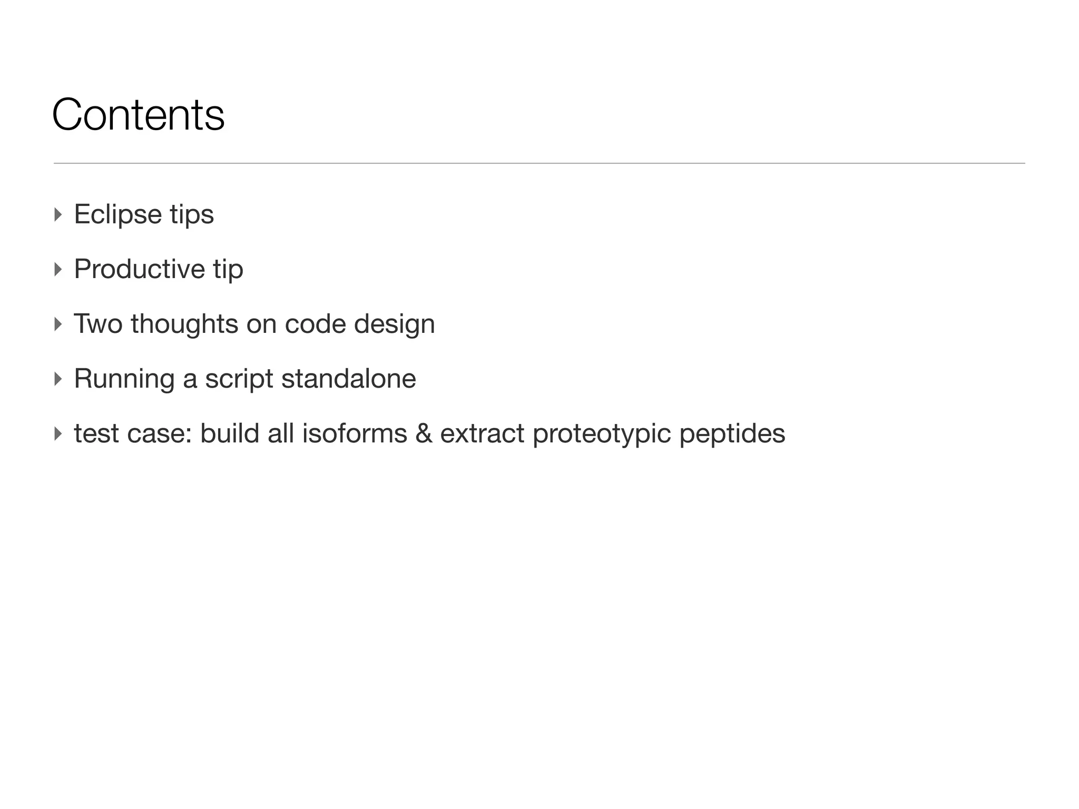Click the triangle marker before Running a script

click(58, 379)
